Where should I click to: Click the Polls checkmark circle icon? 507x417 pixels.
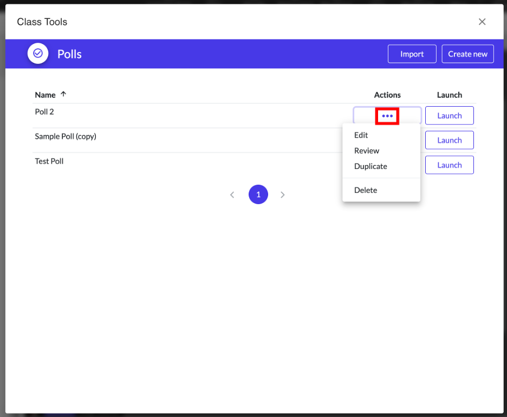click(x=38, y=54)
